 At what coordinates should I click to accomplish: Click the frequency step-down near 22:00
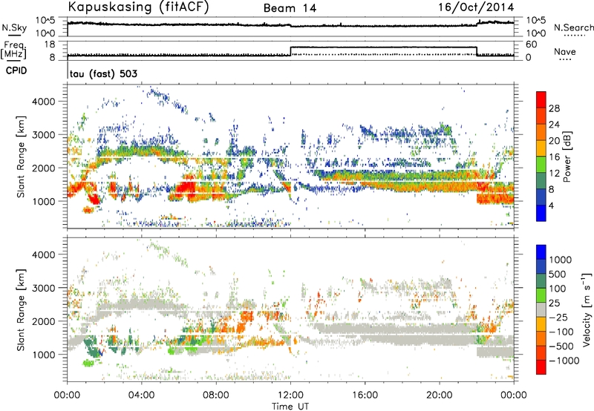(477, 51)
